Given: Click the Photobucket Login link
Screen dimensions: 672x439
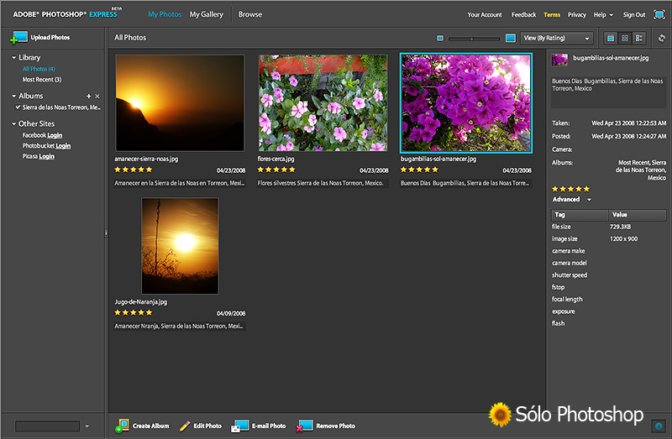Looking at the screenshot, I should click(x=63, y=145).
